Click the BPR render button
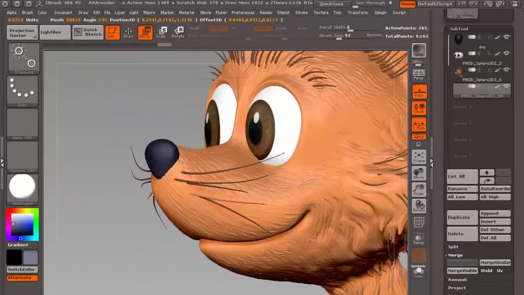The image size is (524, 295). click(419, 51)
